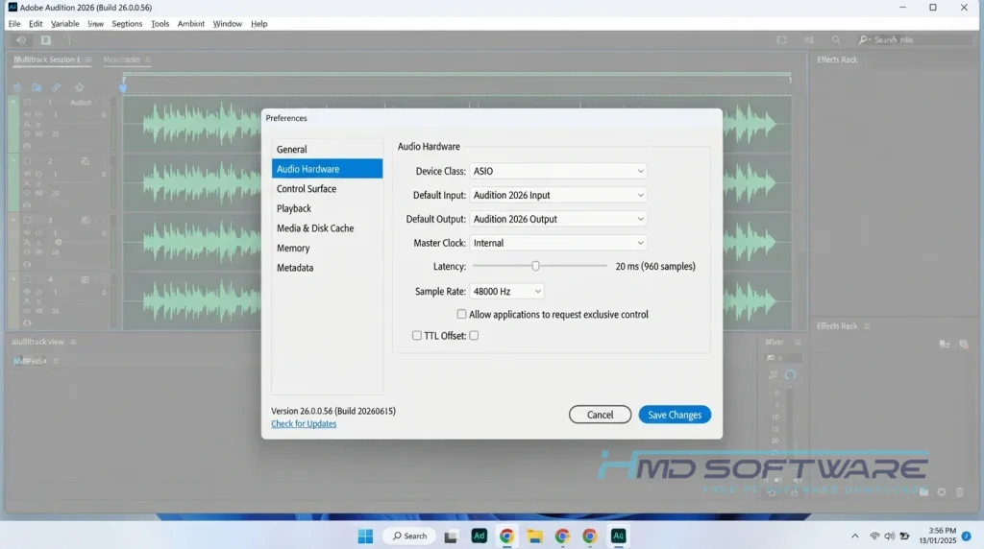Open the File menu

[14, 24]
